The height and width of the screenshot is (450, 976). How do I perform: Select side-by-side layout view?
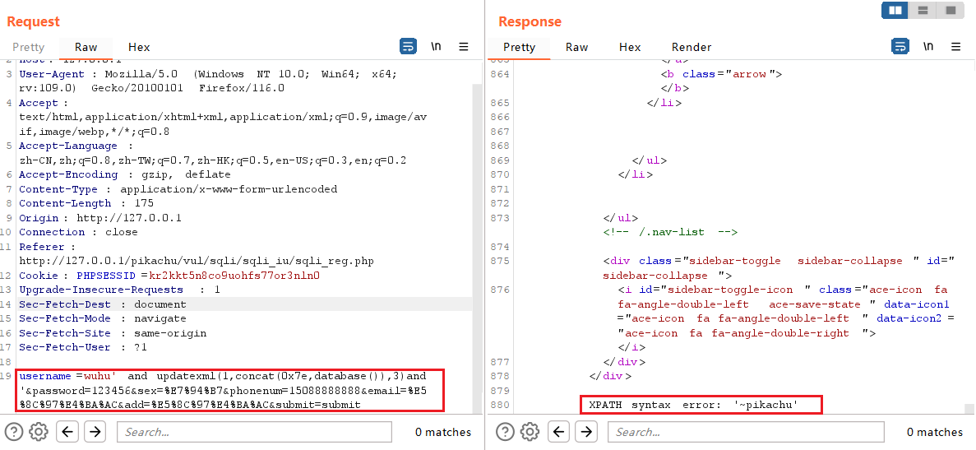pyautogui.click(x=895, y=10)
